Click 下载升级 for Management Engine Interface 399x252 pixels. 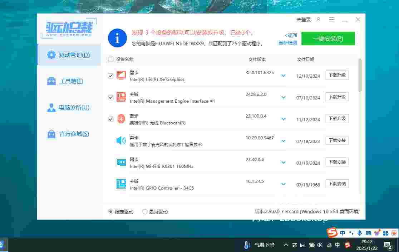coord(337,97)
